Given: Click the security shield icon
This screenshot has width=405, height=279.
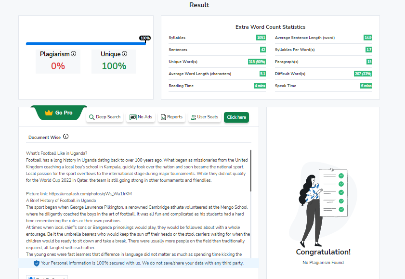Looking at the screenshot, I should [x=37, y=263].
